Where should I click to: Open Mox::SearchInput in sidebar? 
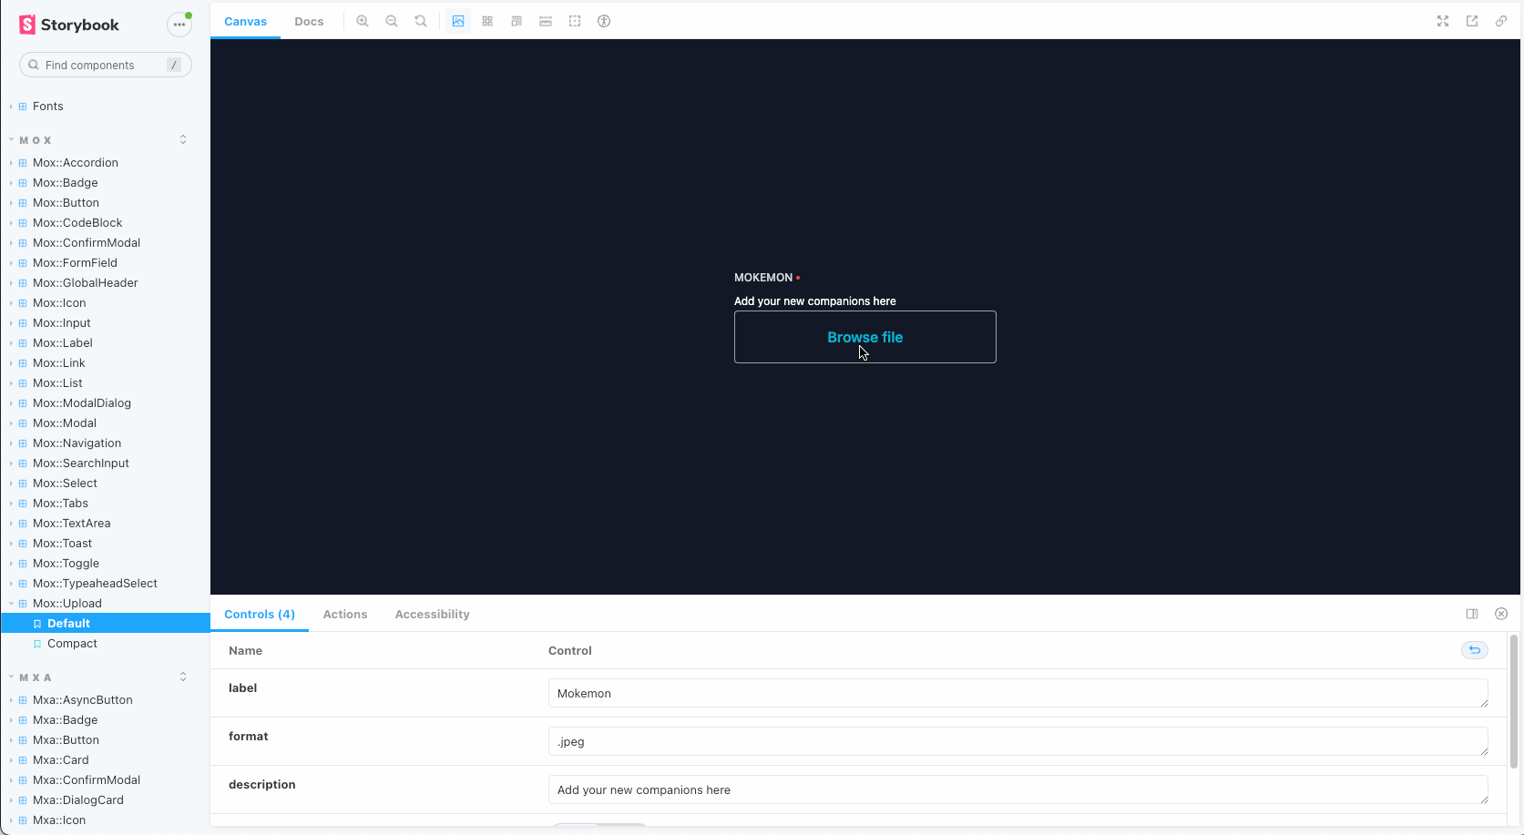(81, 463)
